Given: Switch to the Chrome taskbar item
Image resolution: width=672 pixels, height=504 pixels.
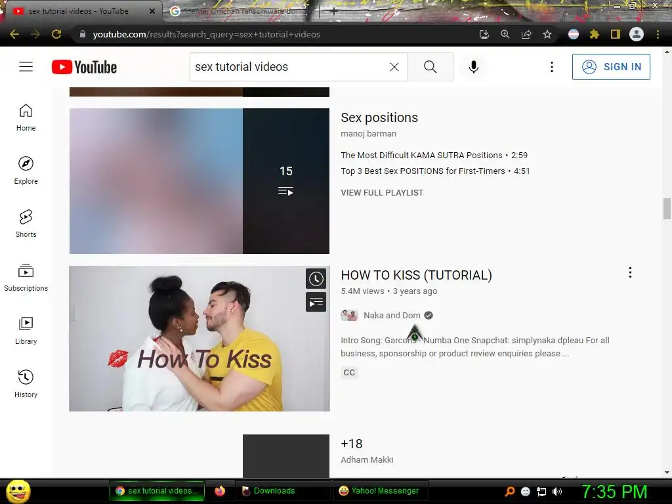Looking at the screenshot, I should click(x=157, y=491).
